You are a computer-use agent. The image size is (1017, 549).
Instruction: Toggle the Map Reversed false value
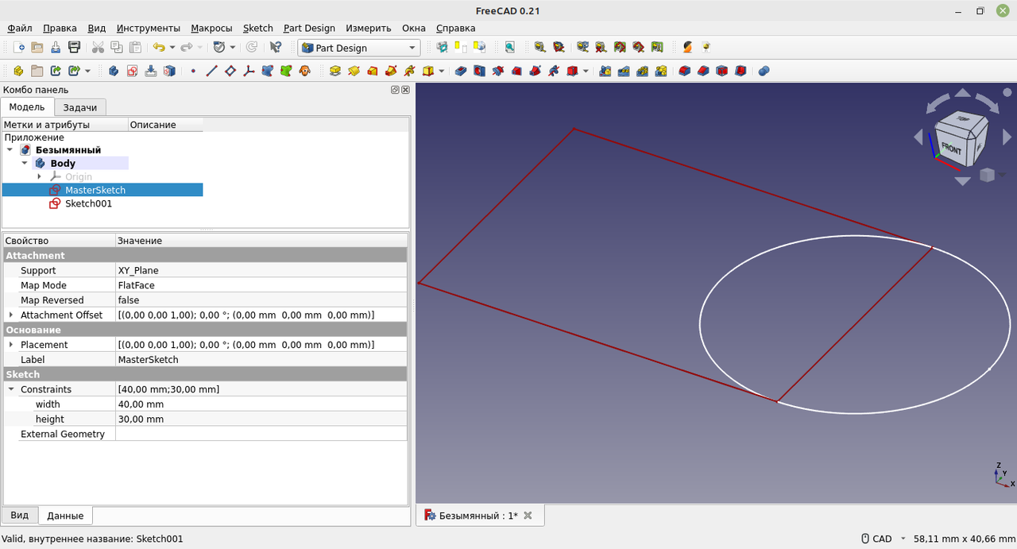pos(261,300)
